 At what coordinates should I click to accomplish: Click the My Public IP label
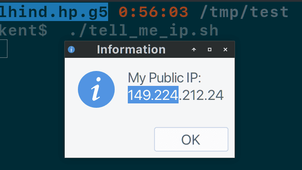coord(165,78)
